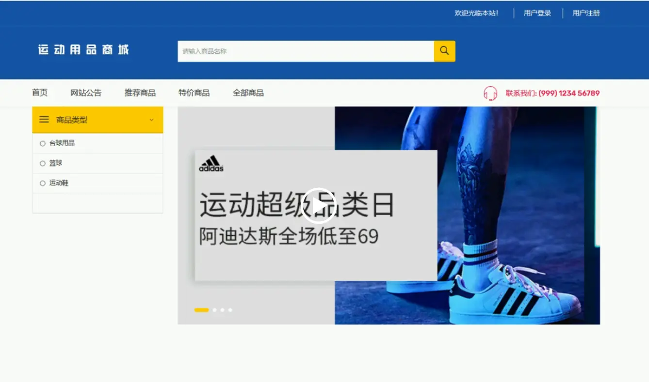The width and height of the screenshot is (649, 382).
Task: Click the 阿迪达斯全场低至69 banner text
Action: point(289,236)
